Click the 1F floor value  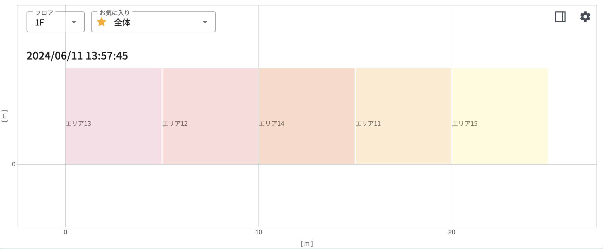click(40, 23)
